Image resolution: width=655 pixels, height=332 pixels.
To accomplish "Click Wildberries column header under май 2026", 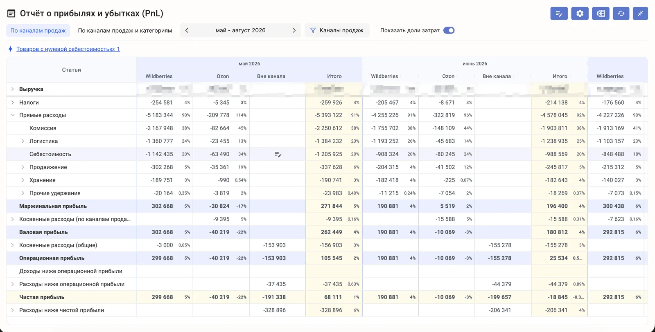I will point(159,76).
